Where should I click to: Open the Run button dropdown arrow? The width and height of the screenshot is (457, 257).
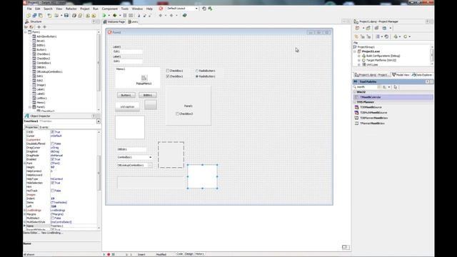click(x=109, y=16)
